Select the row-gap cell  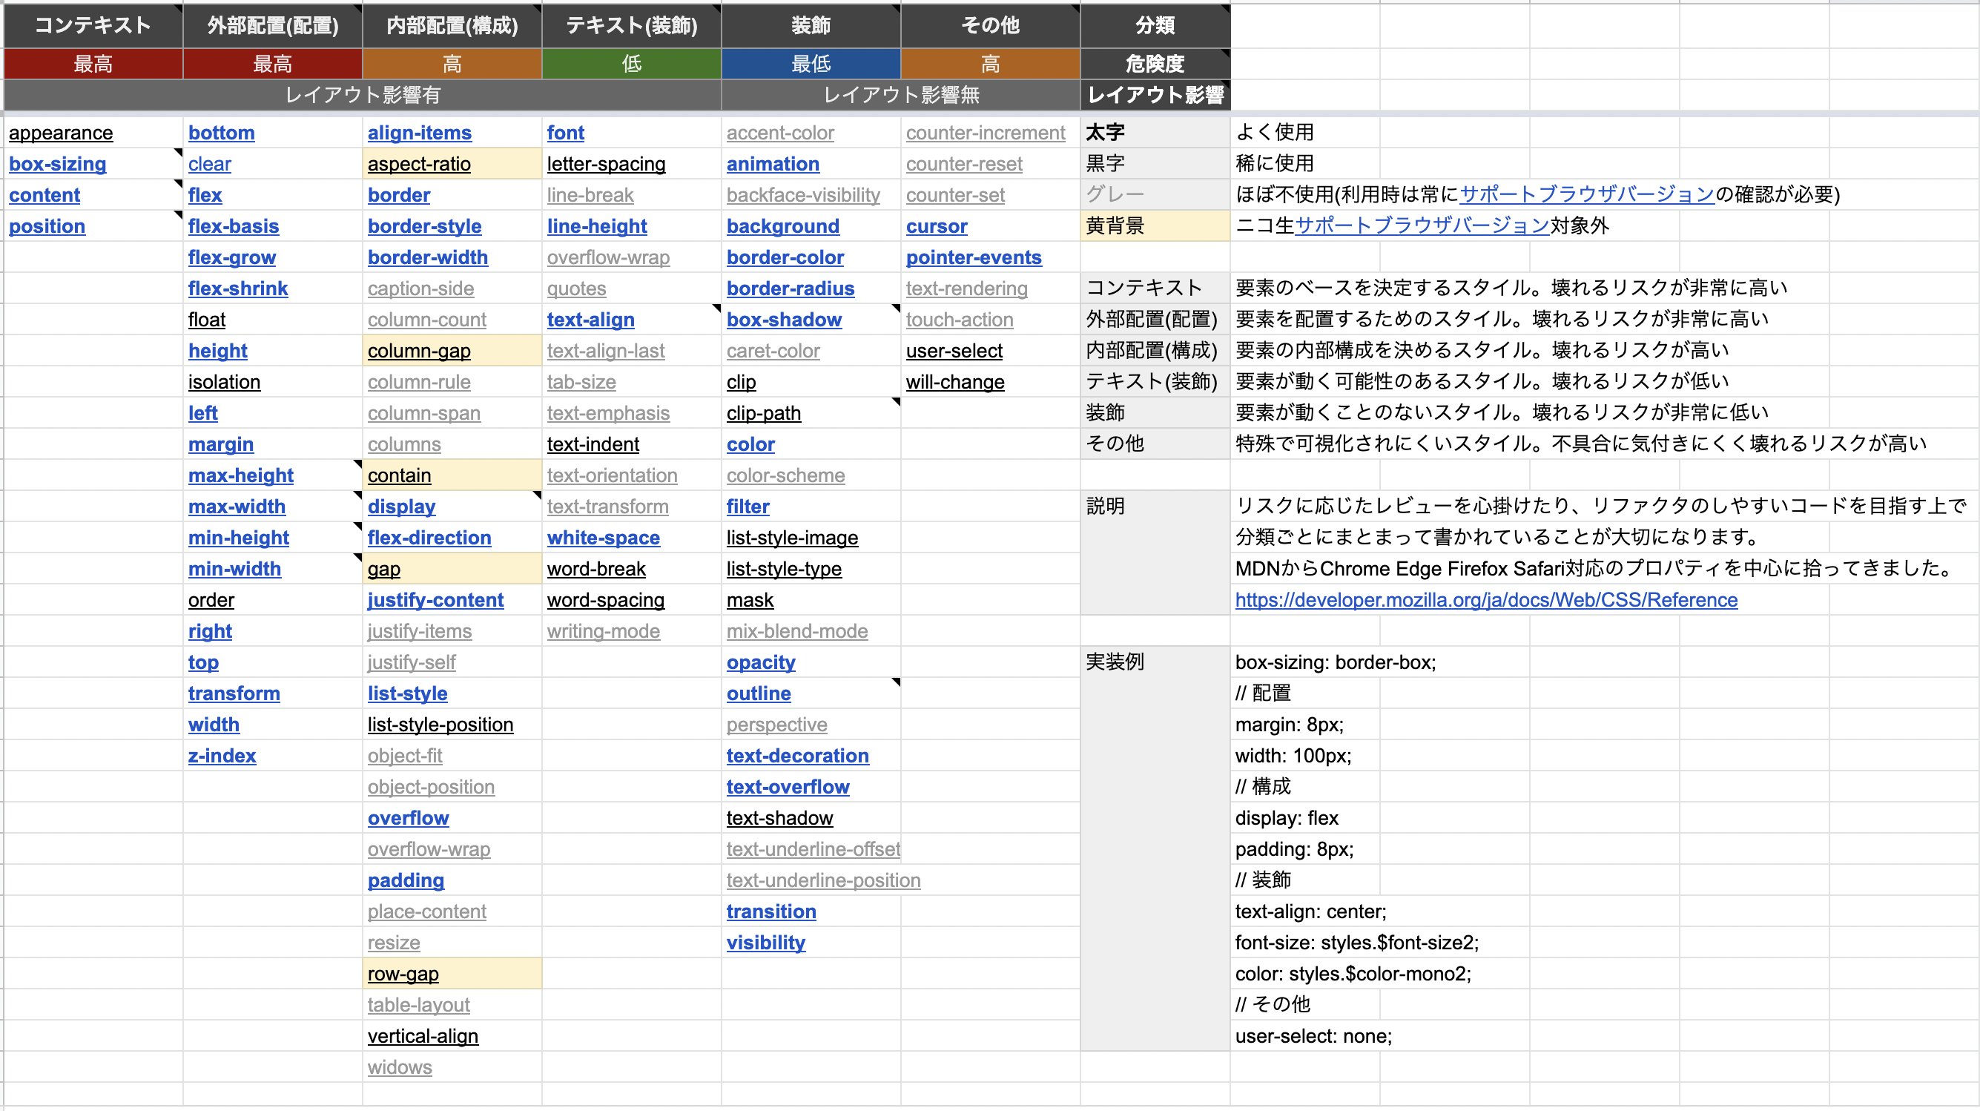coord(452,973)
